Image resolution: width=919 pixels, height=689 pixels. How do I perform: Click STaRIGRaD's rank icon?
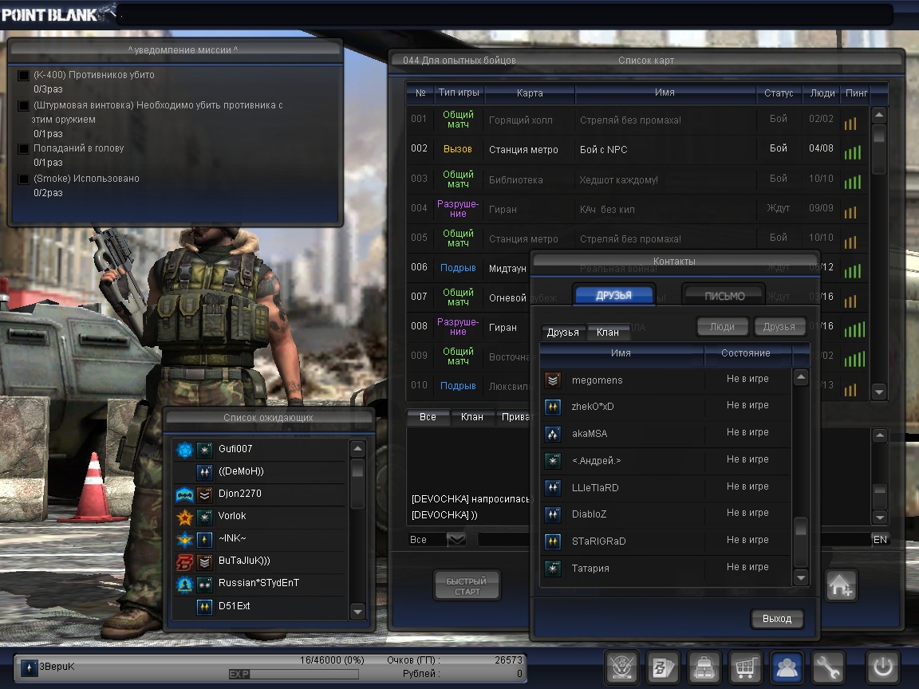click(x=553, y=541)
